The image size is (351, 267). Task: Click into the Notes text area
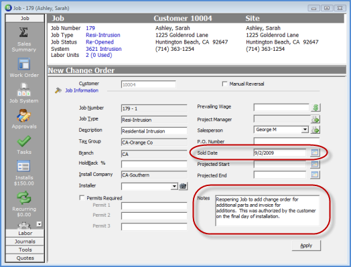click(x=267, y=211)
